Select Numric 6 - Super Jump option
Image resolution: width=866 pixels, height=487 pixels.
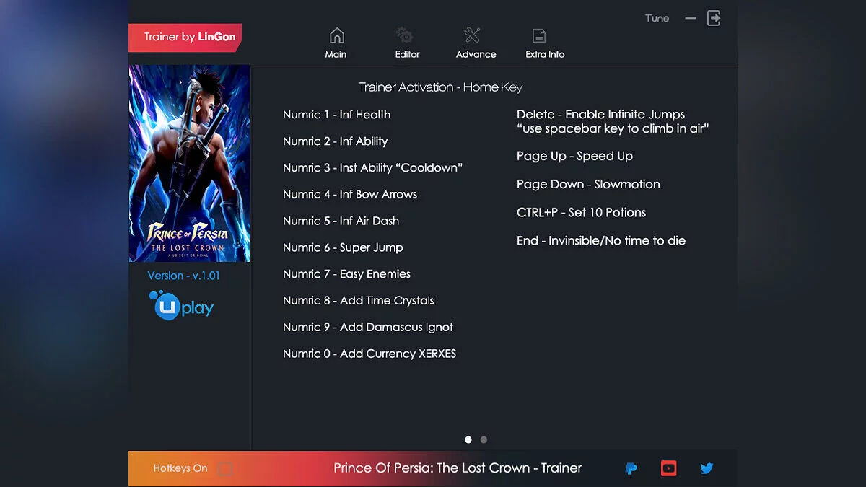pyautogui.click(x=343, y=247)
